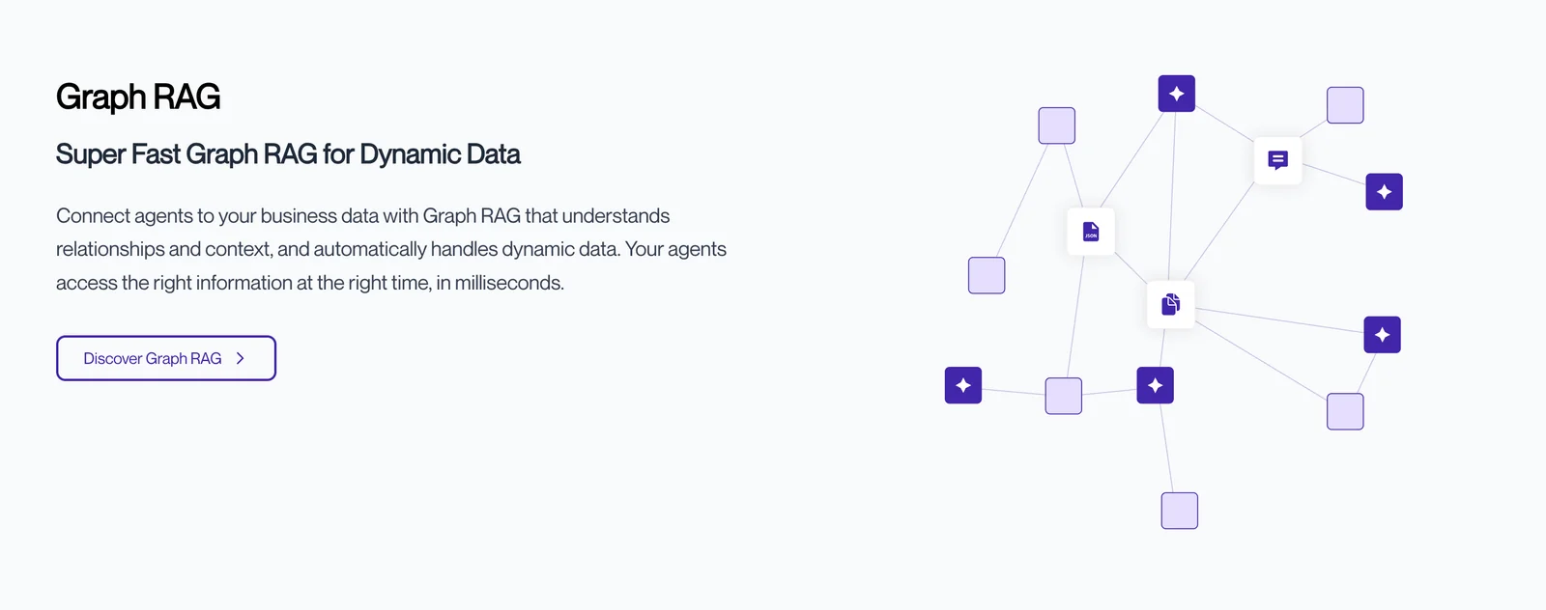The height and width of the screenshot is (610, 1546).
Task: Click the leftmost light square node below JSON level
Action: [987, 275]
